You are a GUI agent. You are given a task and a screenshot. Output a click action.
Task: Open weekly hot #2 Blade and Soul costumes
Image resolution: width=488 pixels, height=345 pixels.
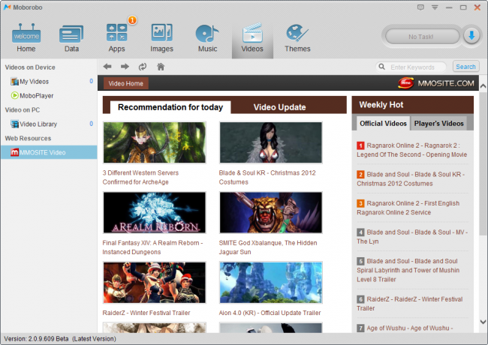click(411, 178)
